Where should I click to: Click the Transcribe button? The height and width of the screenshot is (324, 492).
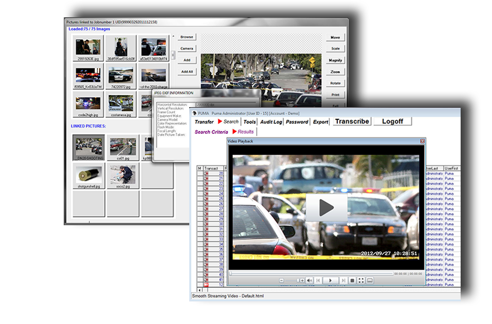tap(352, 121)
